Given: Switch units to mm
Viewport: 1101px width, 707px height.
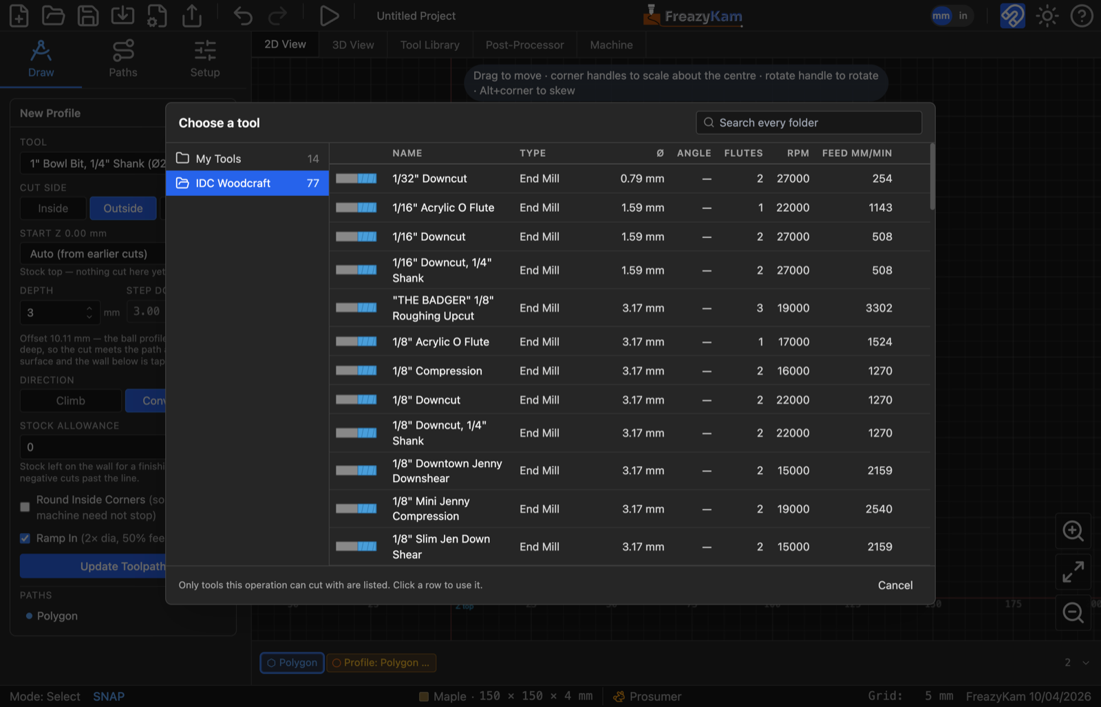Looking at the screenshot, I should click(x=941, y=16).
